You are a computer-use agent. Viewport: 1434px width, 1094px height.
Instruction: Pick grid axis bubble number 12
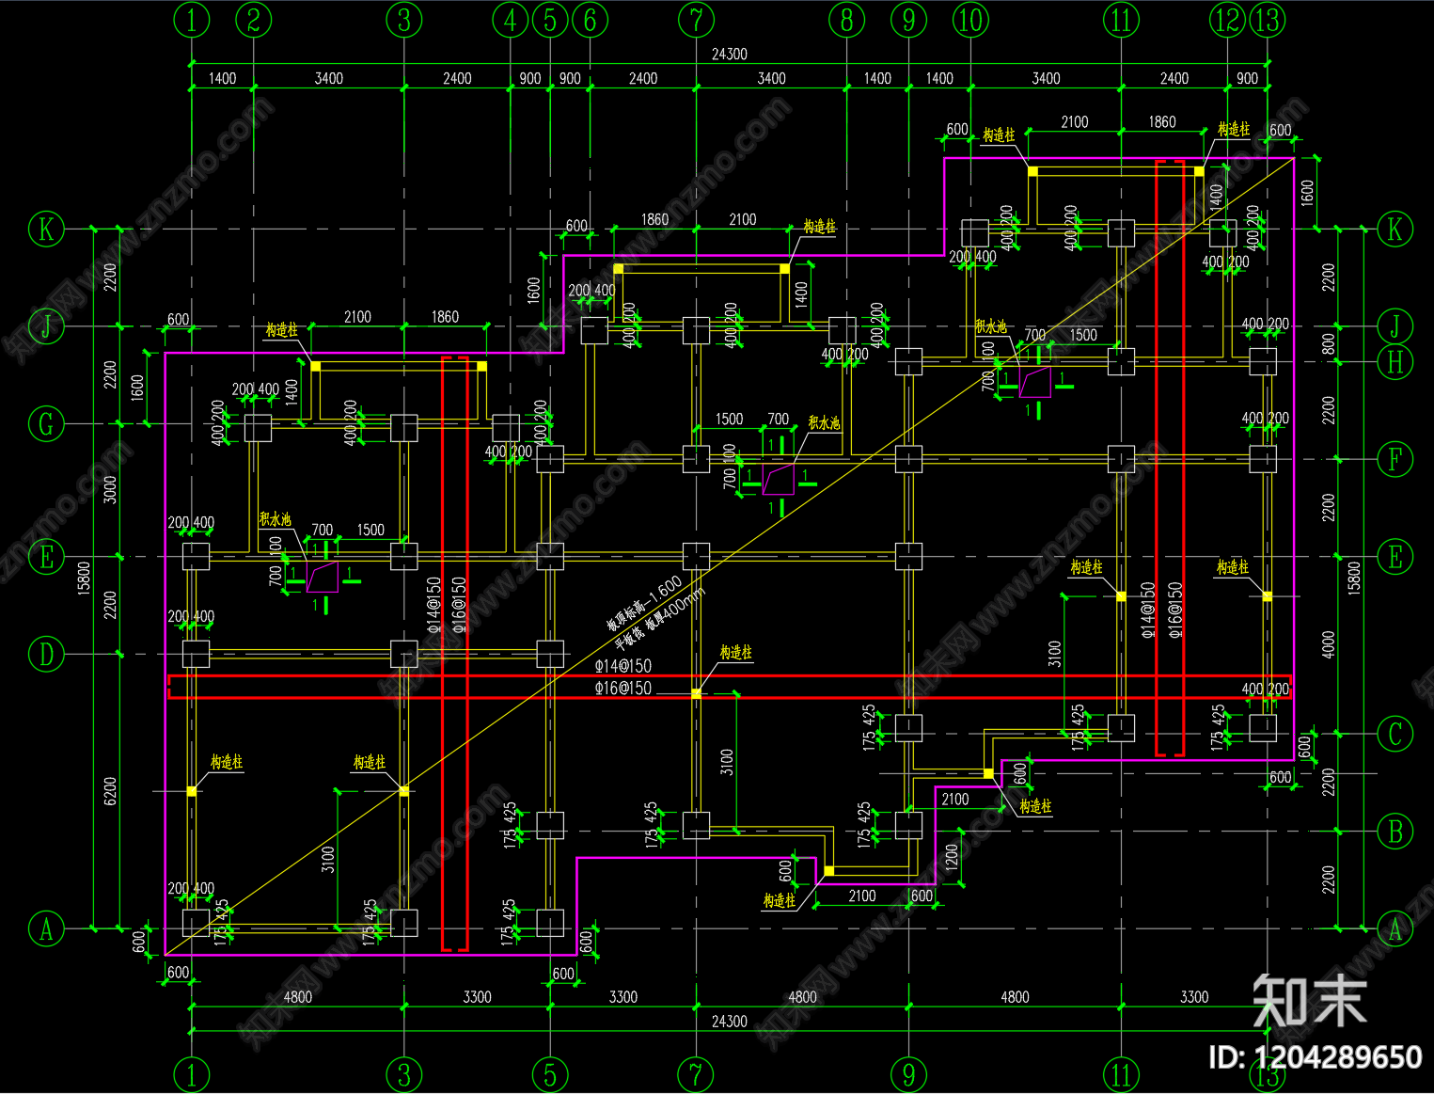tap(1227, 20)
